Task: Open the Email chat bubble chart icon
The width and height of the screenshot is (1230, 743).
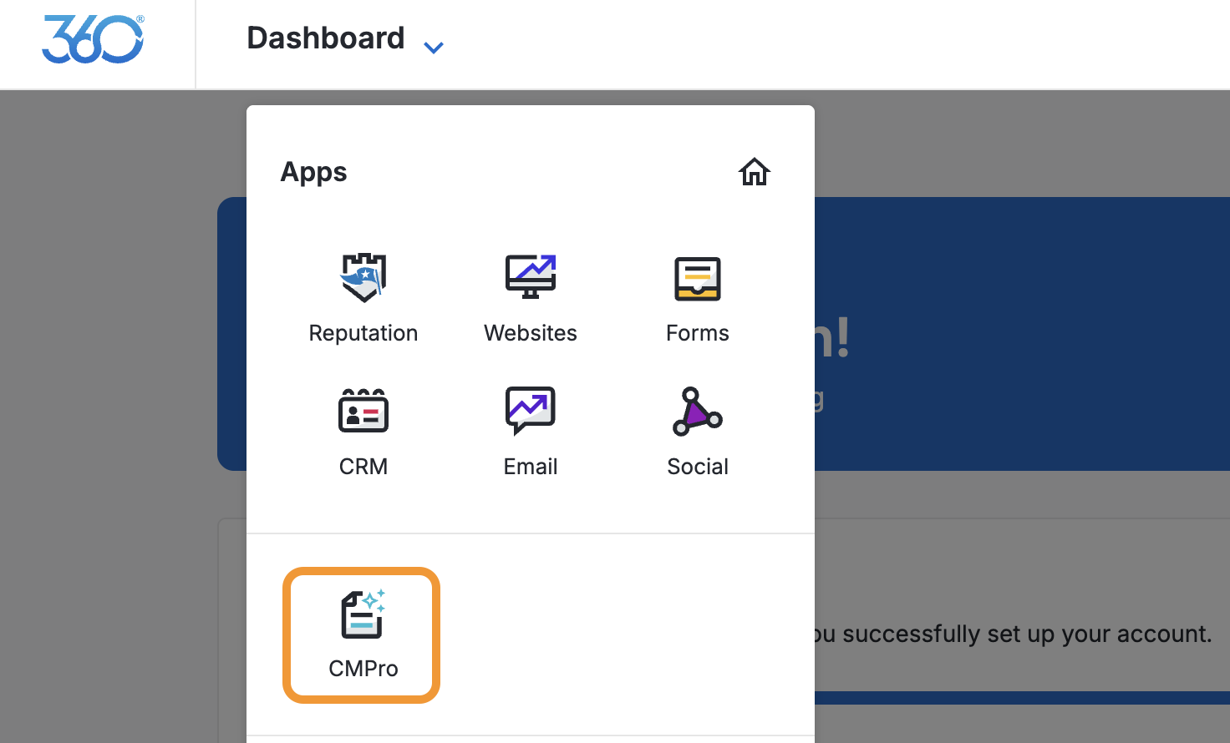Action: tap(531, 410)
